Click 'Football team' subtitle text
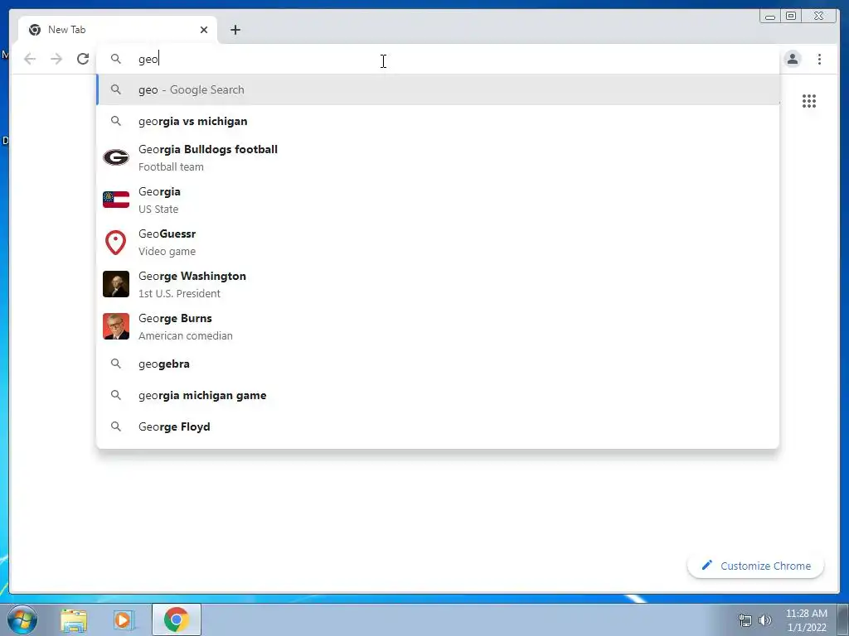 [171, 166]
